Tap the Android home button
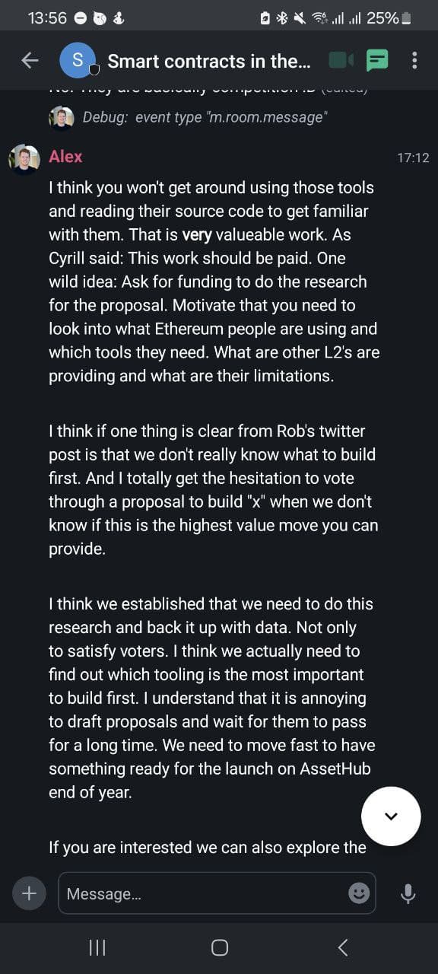 coord(220,947)
